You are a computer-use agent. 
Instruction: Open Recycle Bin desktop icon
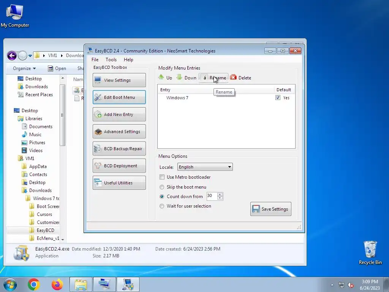point(370,252)
